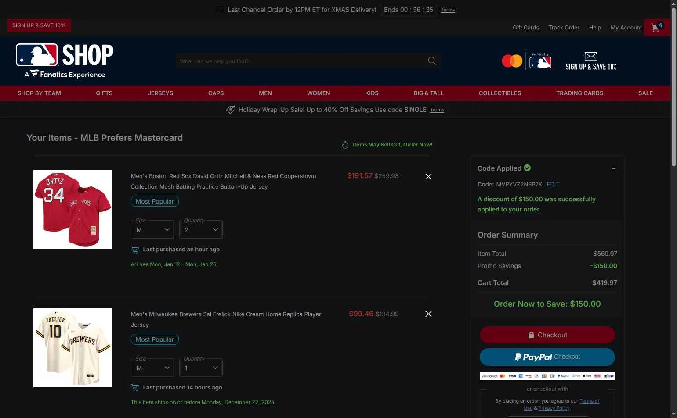Click Order Now to Save: $150.00 text
This screenshot has height=418, width=677.
tap(547, 304)
